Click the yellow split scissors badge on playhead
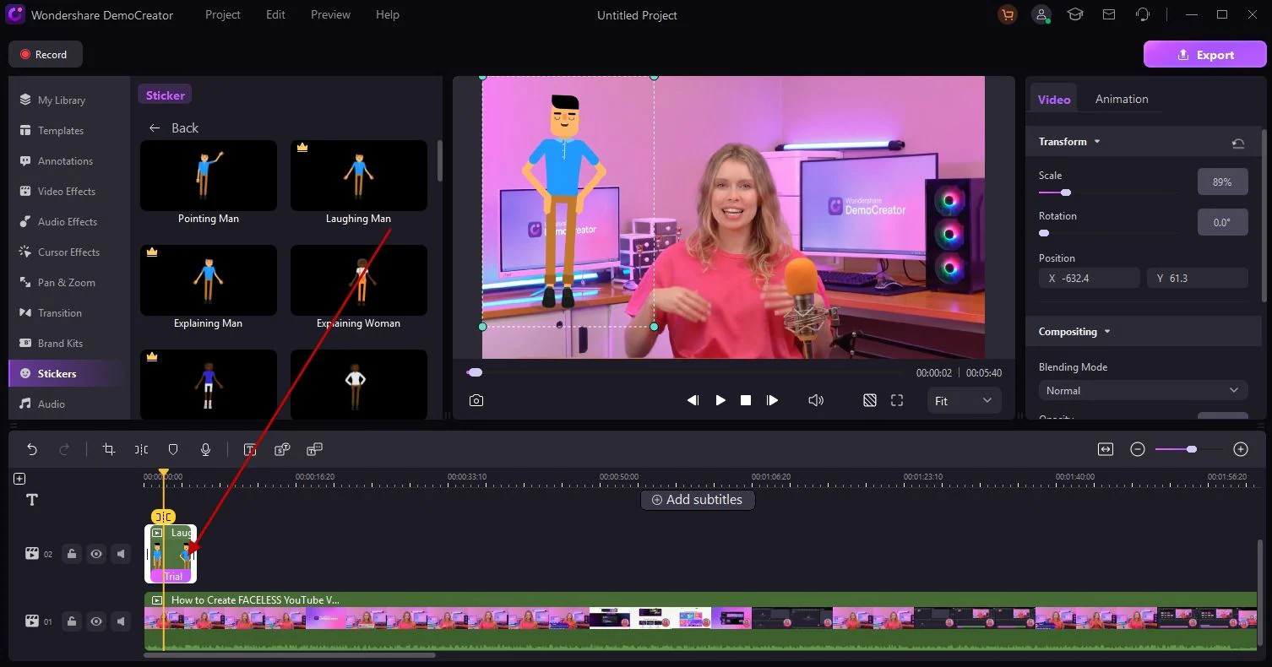Screen dimensions: 1272x667 click(163, 517)
